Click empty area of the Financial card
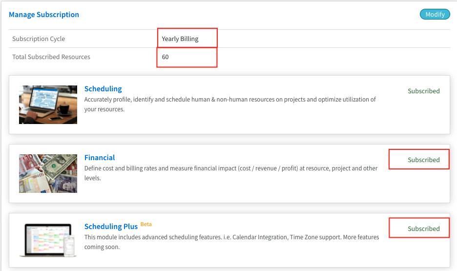Screen dimensions: 457x271 pyautogui.click(x=233, y=194)
